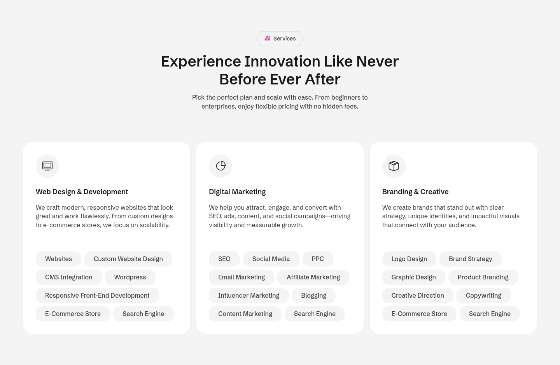The height and width of the screenshot is (365, 560).
Task: Select the Custom Website Design tag
Action: 128,259
